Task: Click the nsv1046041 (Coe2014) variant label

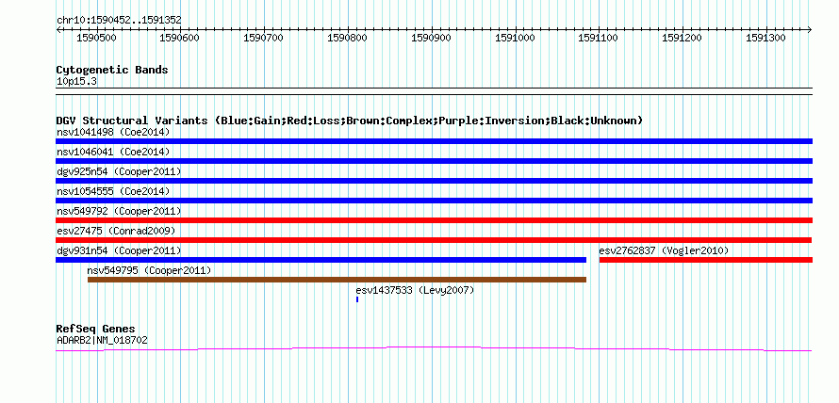Action: tap(113, 152)
